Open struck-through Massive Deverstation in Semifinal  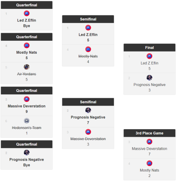pyautogui.click(x=88, y=139)
